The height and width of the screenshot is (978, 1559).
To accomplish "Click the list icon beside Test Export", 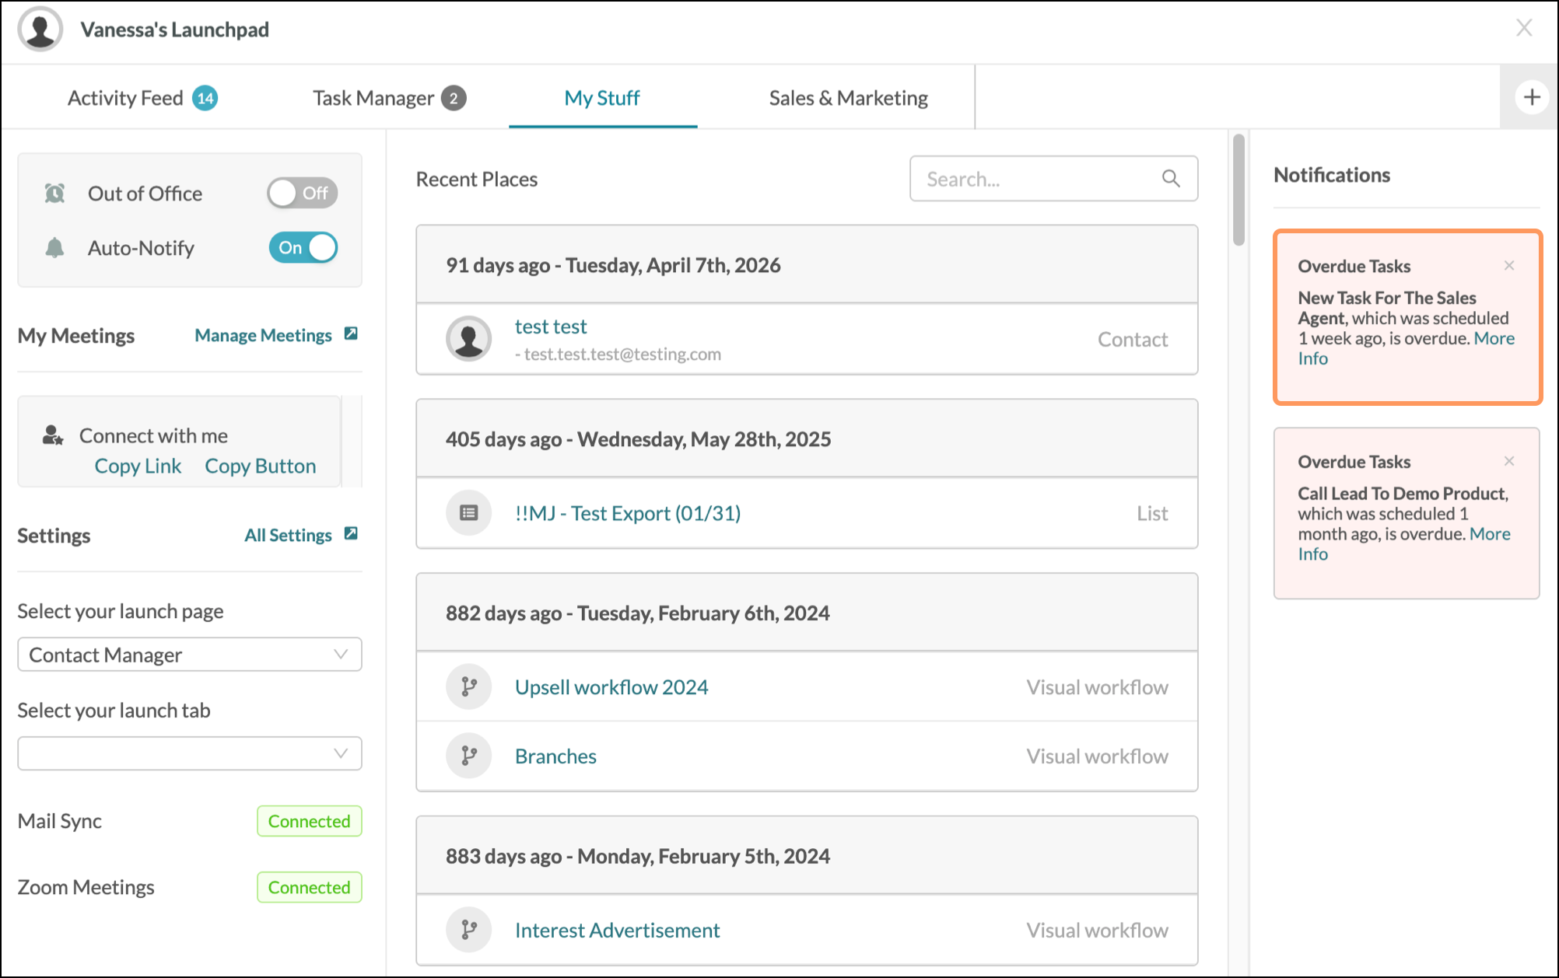I will tap(469, 512).
